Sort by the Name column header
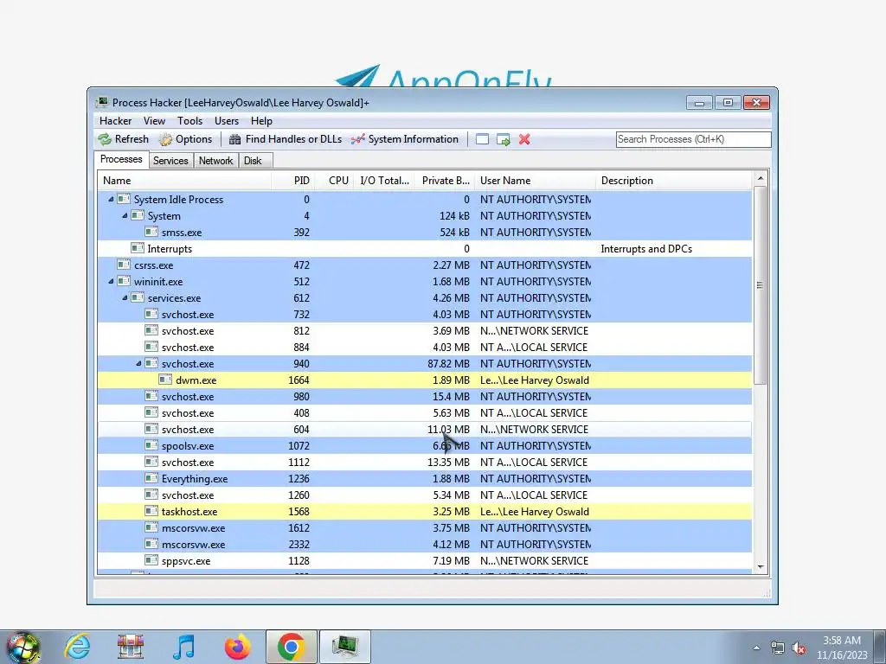 click(184, 181)
